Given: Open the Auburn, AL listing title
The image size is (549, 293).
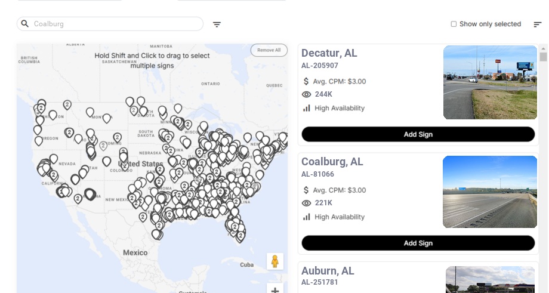Looking at the screenshot, I should coord(328,271).
